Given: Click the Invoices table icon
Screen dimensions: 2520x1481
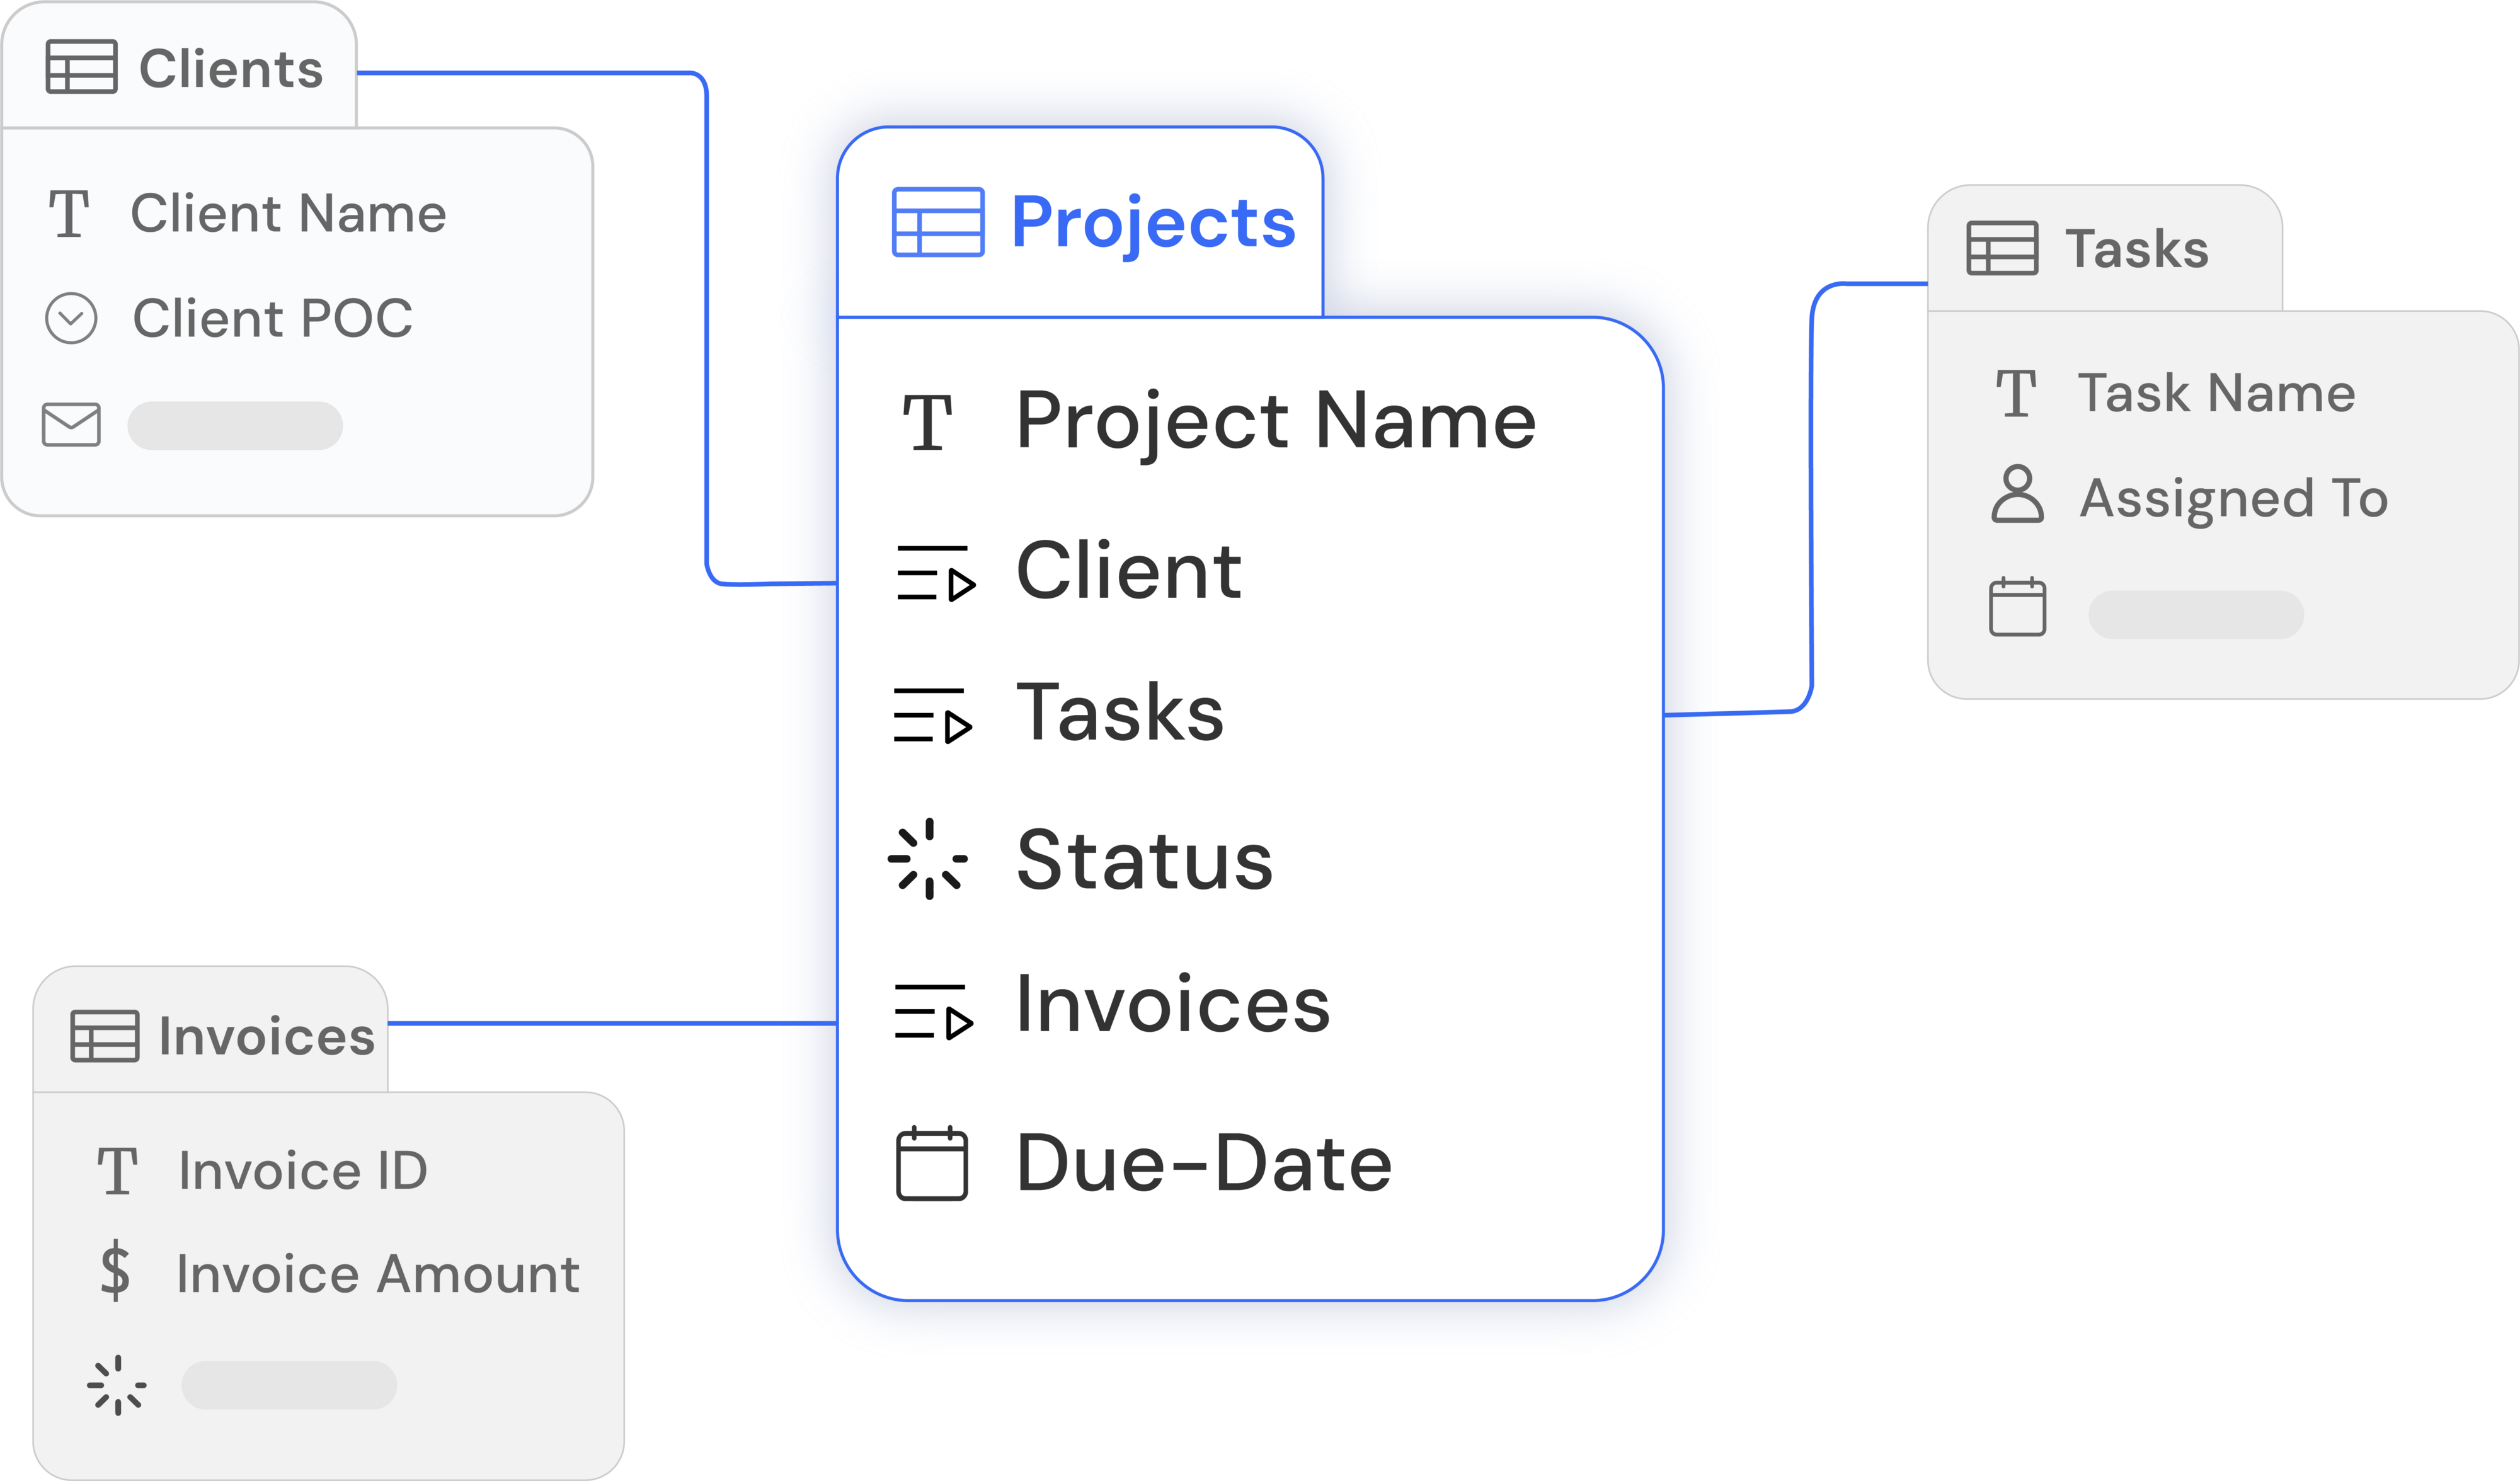Looking at the screenshot, I should (x=104, y=1035).
